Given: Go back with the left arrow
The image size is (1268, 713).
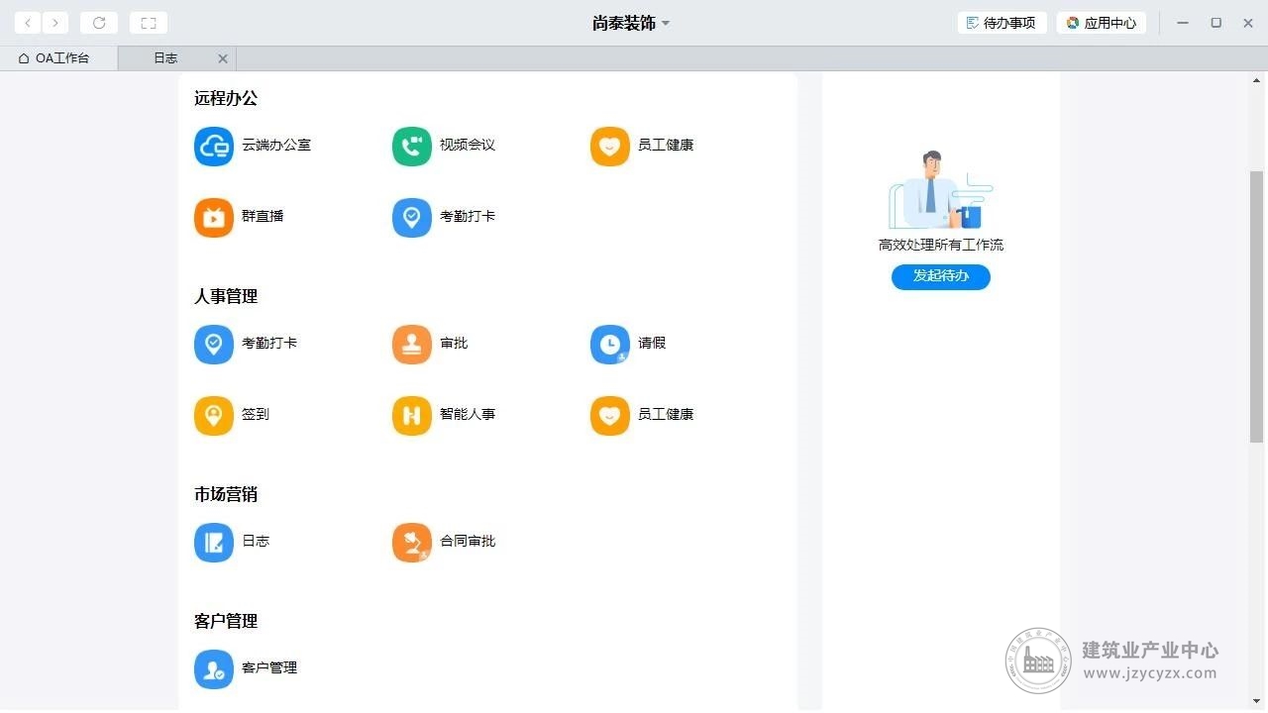Looking at the screenshot, I should (28, 23).
